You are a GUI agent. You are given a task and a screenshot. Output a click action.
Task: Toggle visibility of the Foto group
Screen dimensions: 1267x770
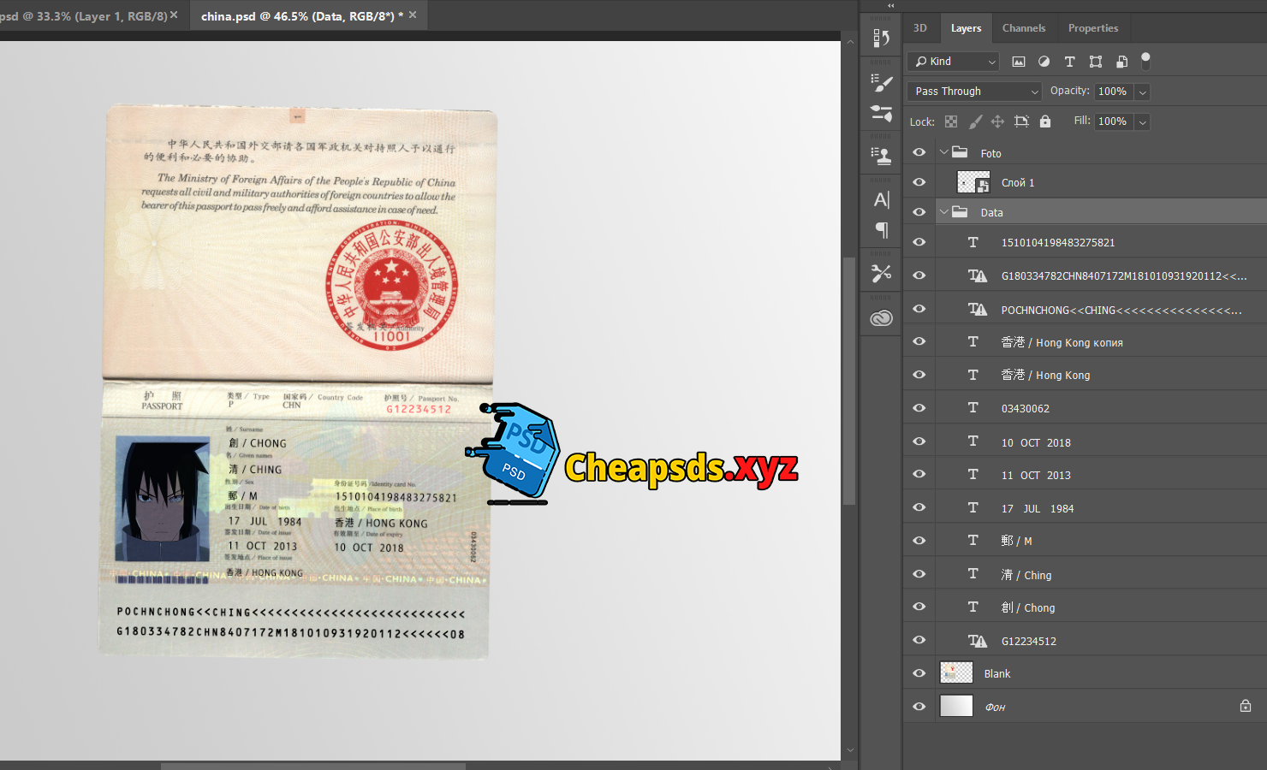pos(919,152)
